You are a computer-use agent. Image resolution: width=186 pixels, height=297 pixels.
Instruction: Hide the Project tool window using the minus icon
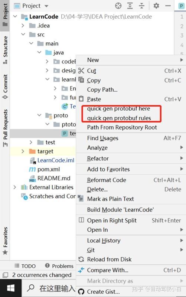[168, 6]
